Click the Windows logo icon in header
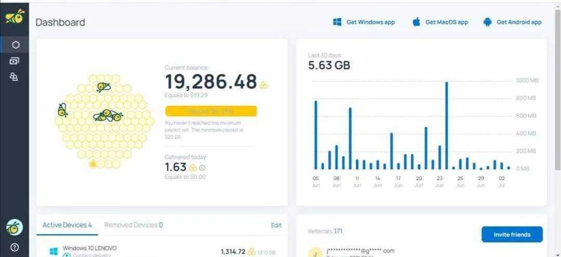Viewport: 561px width, 257px height. coord(337,22)
